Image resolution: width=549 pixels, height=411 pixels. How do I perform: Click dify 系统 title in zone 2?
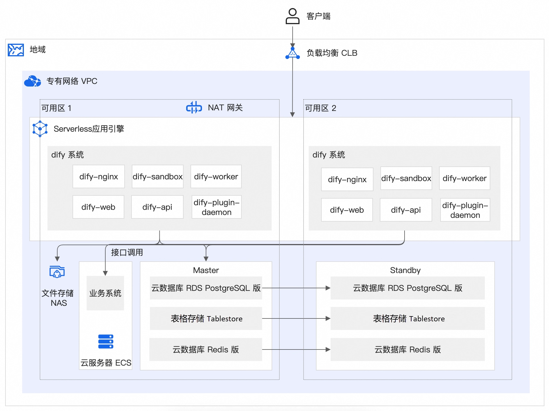pyautogui.click(x=329, y=155)
